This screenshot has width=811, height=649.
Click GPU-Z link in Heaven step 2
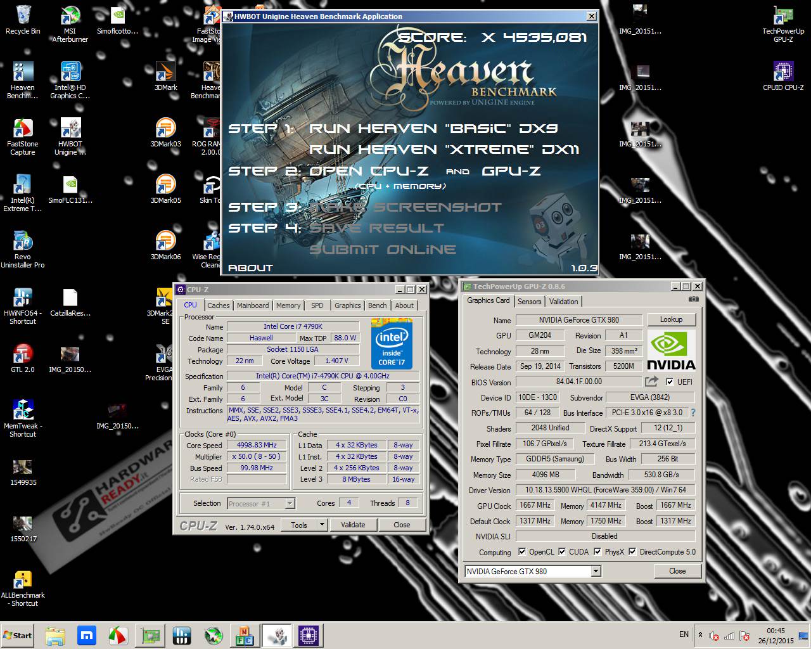[x=511, y=171]
